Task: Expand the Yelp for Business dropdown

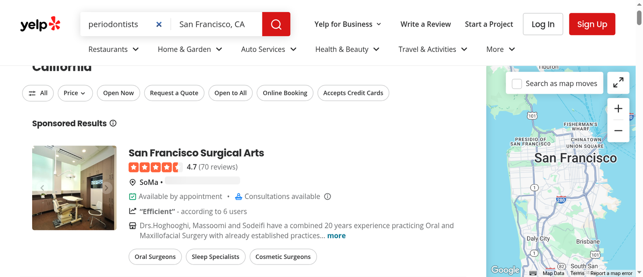Action: tap(348, 24)
